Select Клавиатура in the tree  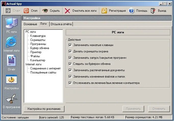point(38,36)
